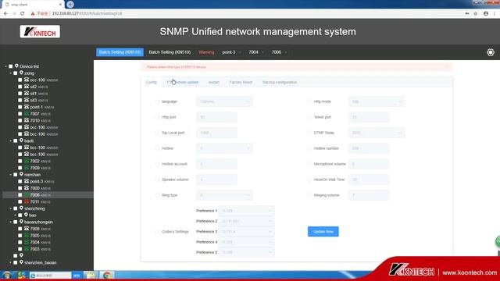The width and height of the screenshot is (500, 281).
Task: Click the Microphone volume input field
Action: [369, 164]
